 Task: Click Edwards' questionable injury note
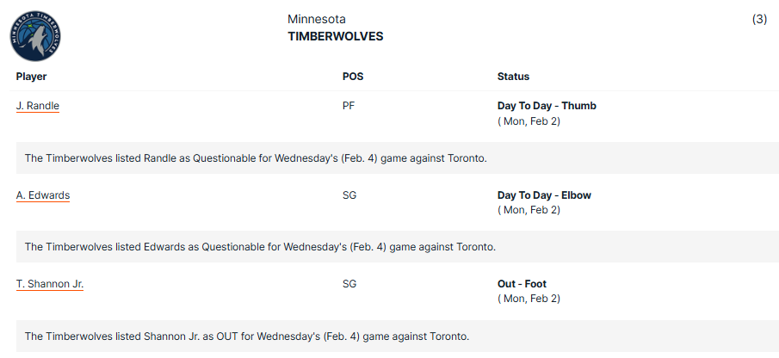[x=260, y=247]
